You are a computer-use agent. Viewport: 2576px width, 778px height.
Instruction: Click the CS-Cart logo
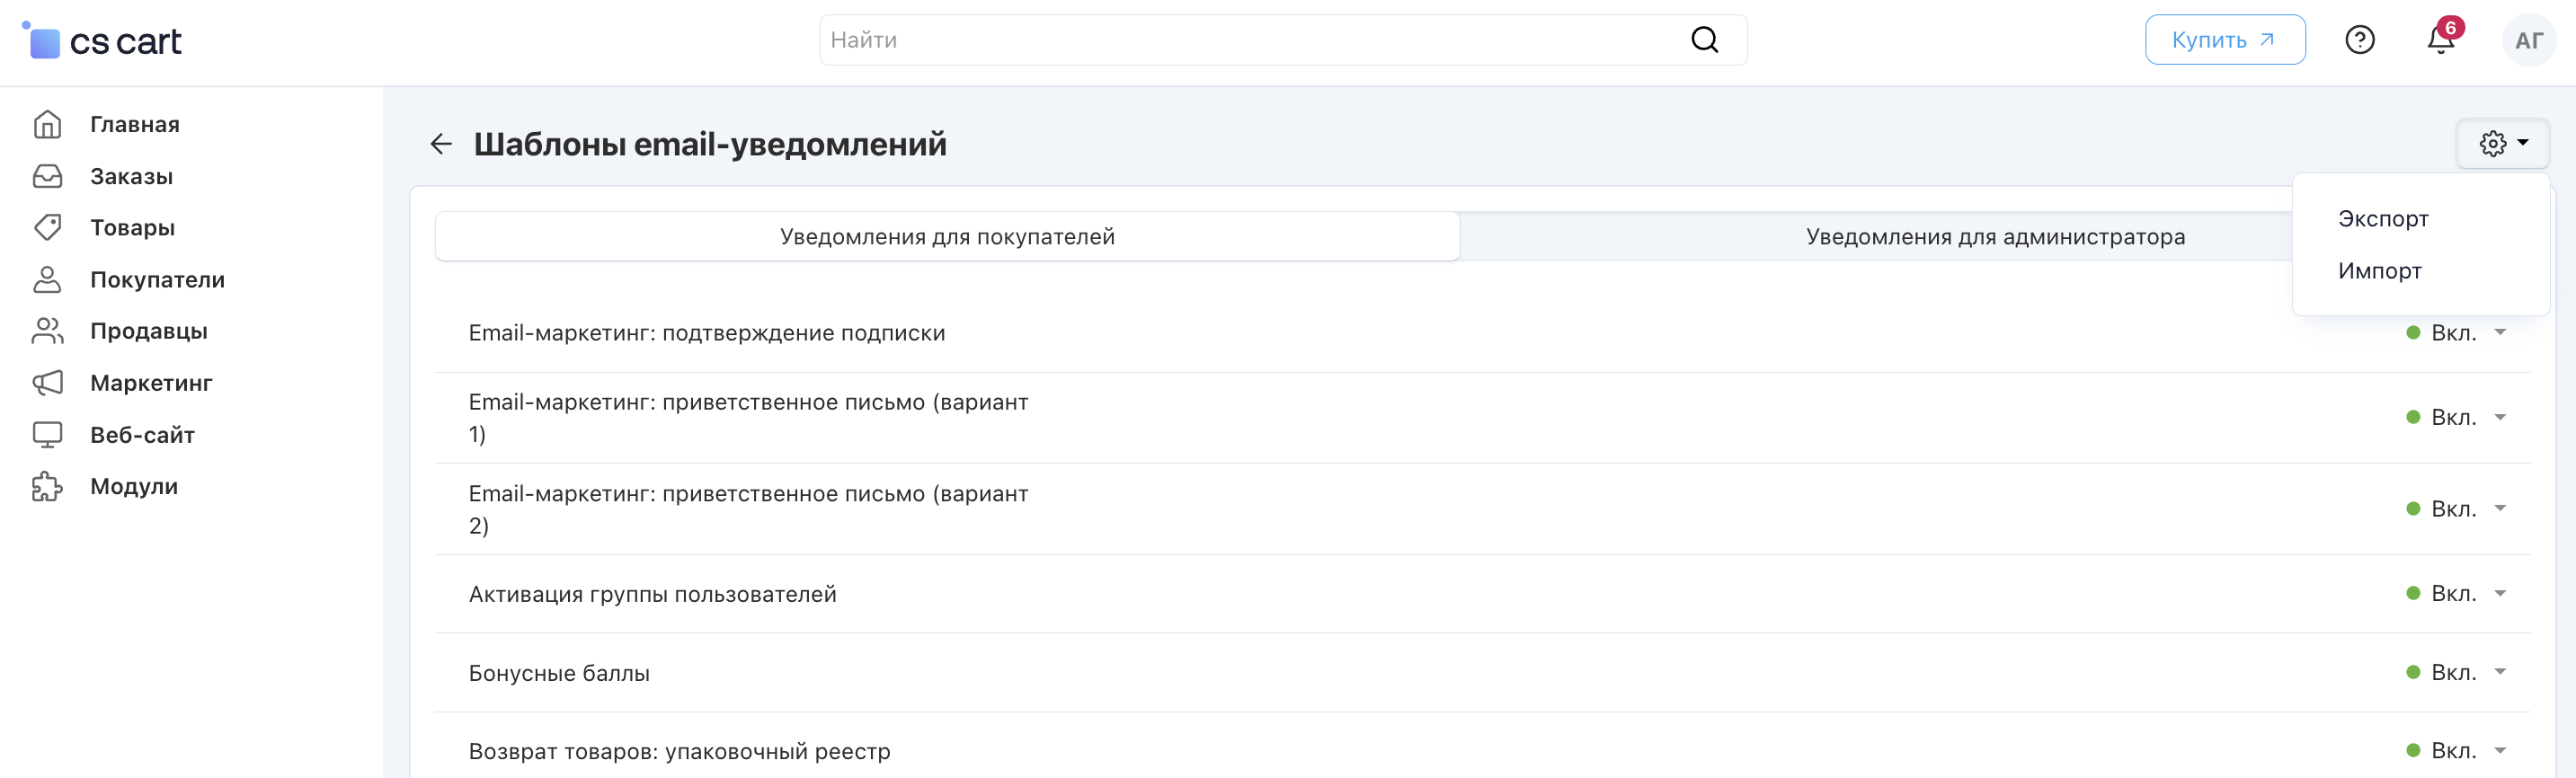pyautogui.click(x=102, y=41)
